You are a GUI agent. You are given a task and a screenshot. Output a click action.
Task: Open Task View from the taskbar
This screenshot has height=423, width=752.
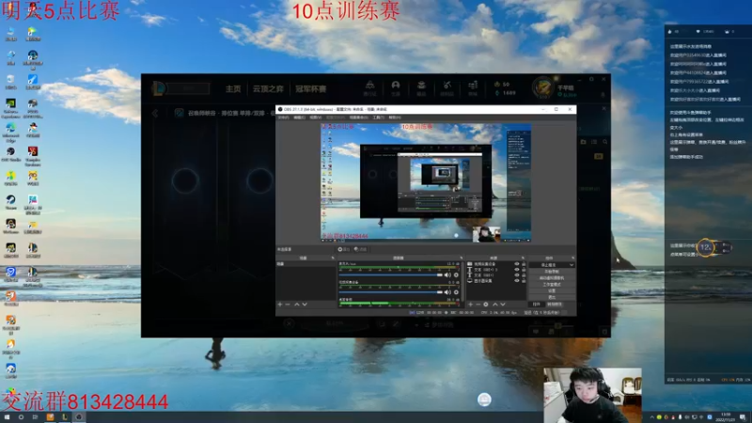35,417
